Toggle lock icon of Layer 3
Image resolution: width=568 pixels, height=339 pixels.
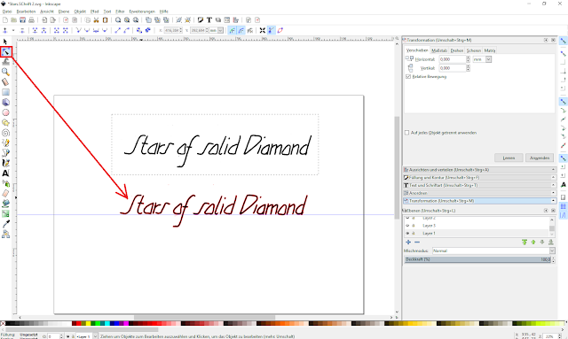click(x=414, y=226)
